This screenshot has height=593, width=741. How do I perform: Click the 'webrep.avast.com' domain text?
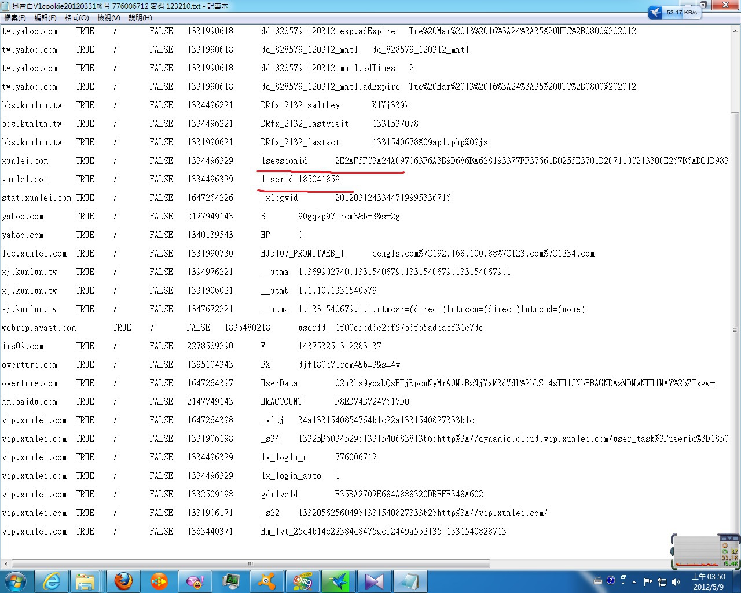click(x=39, y=328)
